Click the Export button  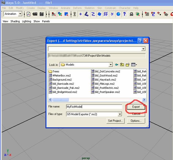tap(136, 107)
